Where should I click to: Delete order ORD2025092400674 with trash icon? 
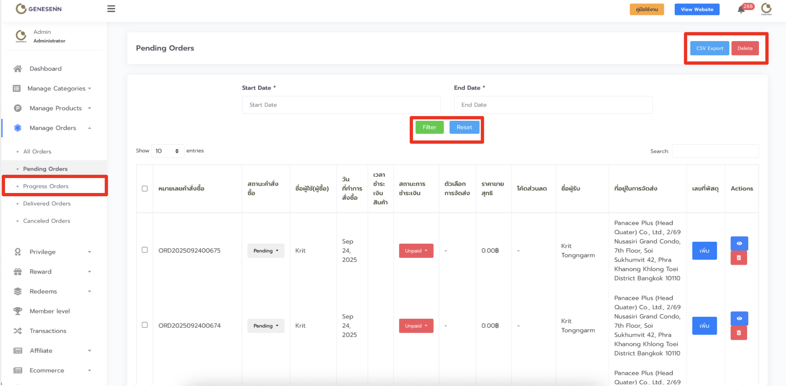click(x=739, y=333)
